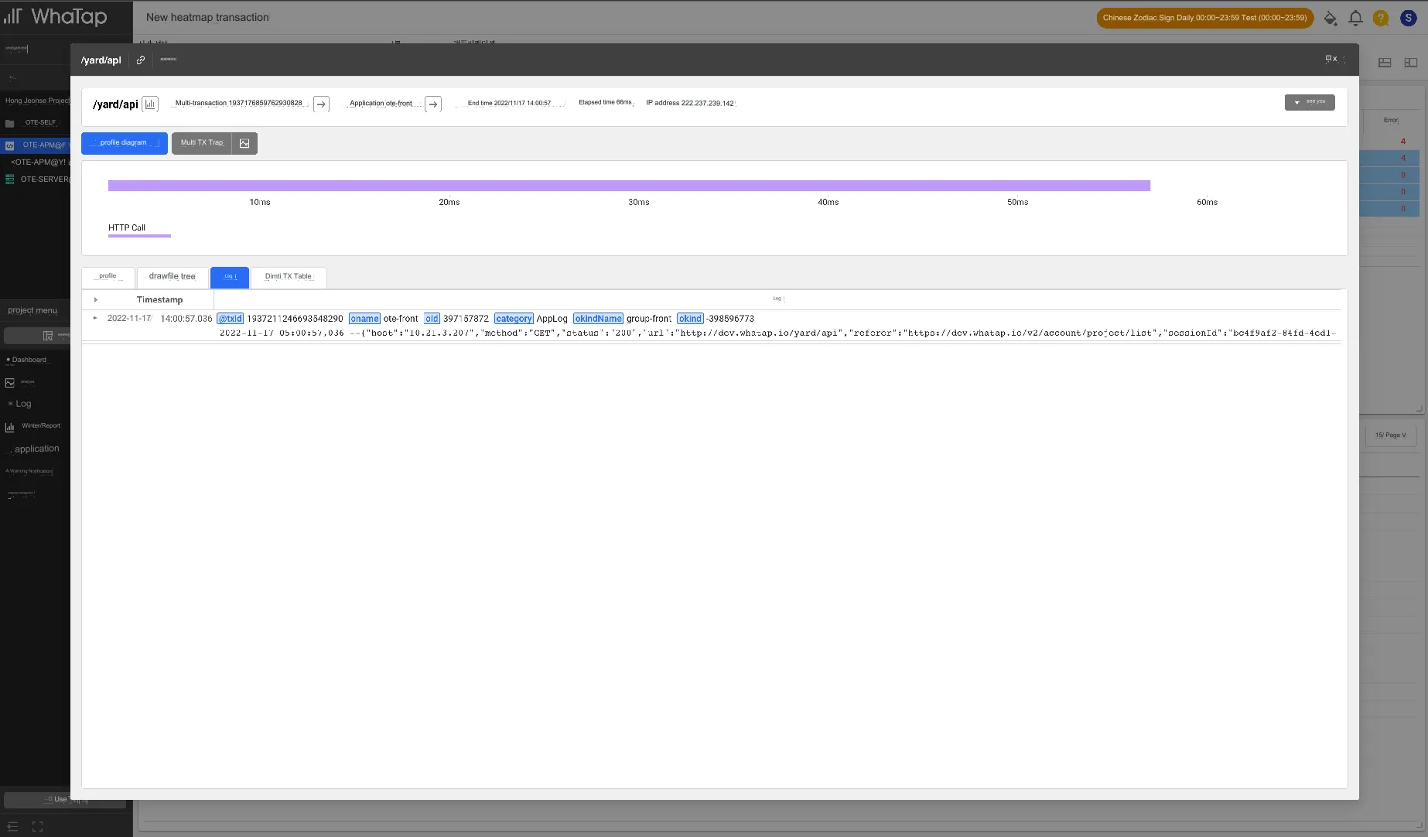Open multi-transaction arrow button
This screenshot has width=1428, height=837.
(321, 104)
